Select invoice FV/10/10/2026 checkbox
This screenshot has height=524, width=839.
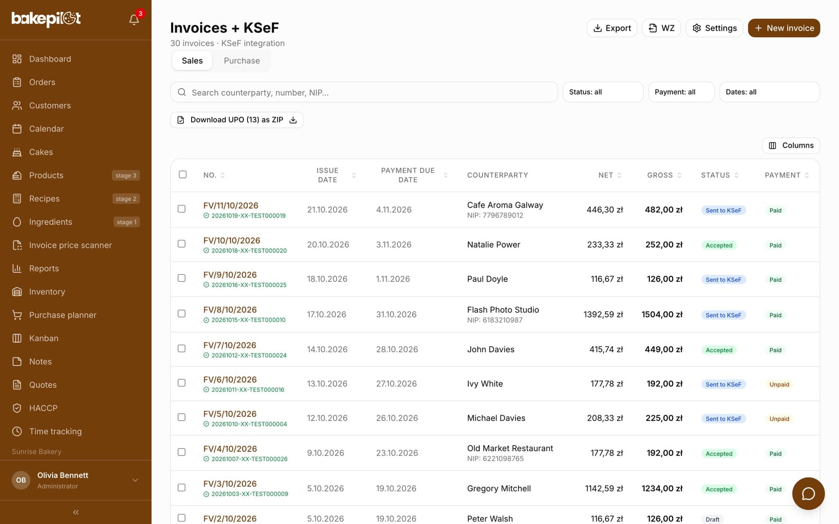coord(182,244)
